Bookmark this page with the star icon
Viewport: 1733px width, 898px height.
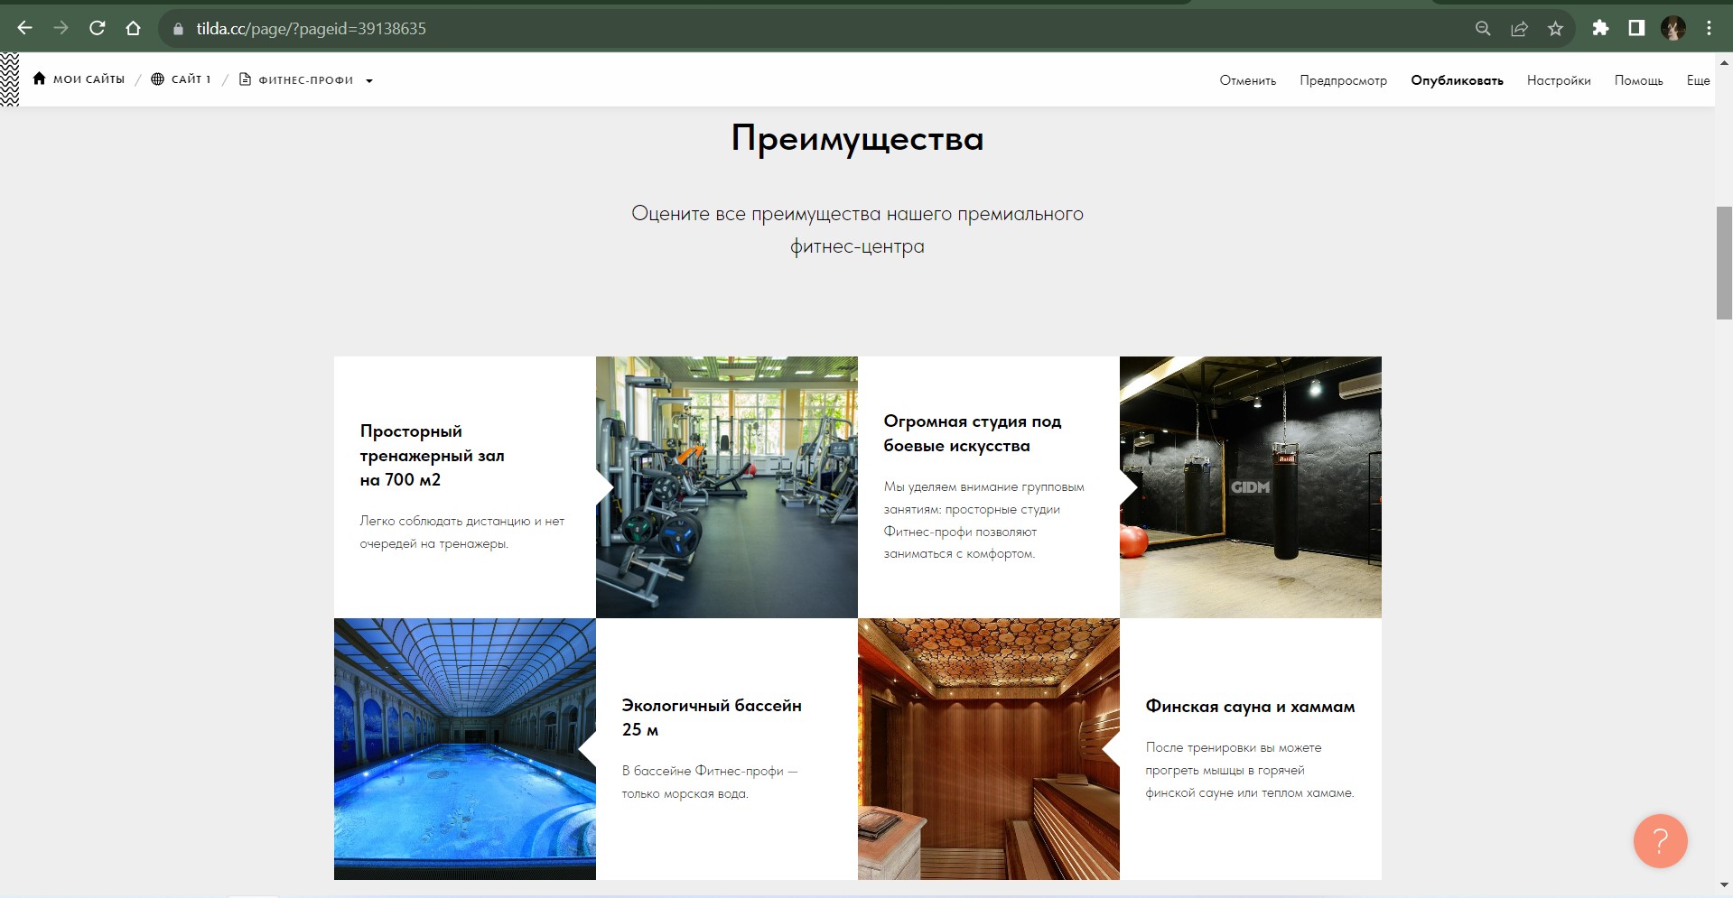pos(1555,29)
